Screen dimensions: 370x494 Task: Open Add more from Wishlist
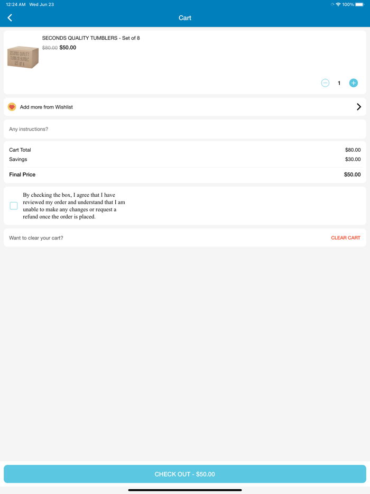tap(47, 107)
